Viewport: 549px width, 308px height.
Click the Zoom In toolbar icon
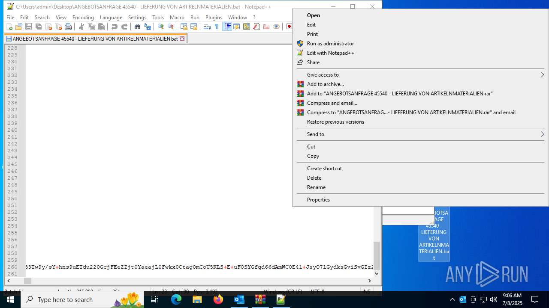[161, 27]
